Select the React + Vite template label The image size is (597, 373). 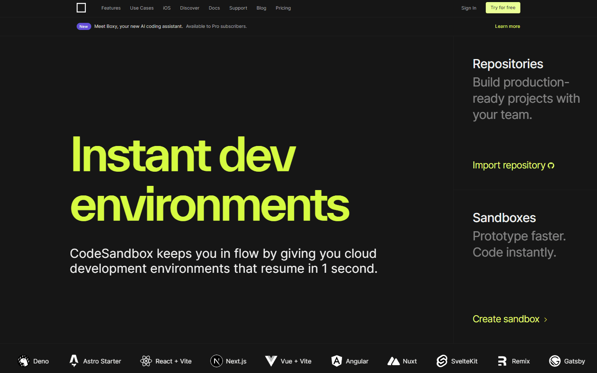[173, 361]
